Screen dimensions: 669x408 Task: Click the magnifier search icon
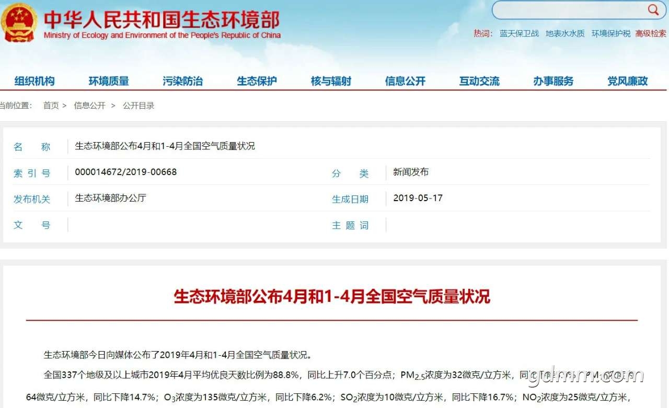pyautogui.click(x=653, y=10)
